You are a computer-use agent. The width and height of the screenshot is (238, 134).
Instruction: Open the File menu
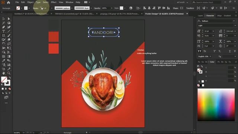coord(17,2)
